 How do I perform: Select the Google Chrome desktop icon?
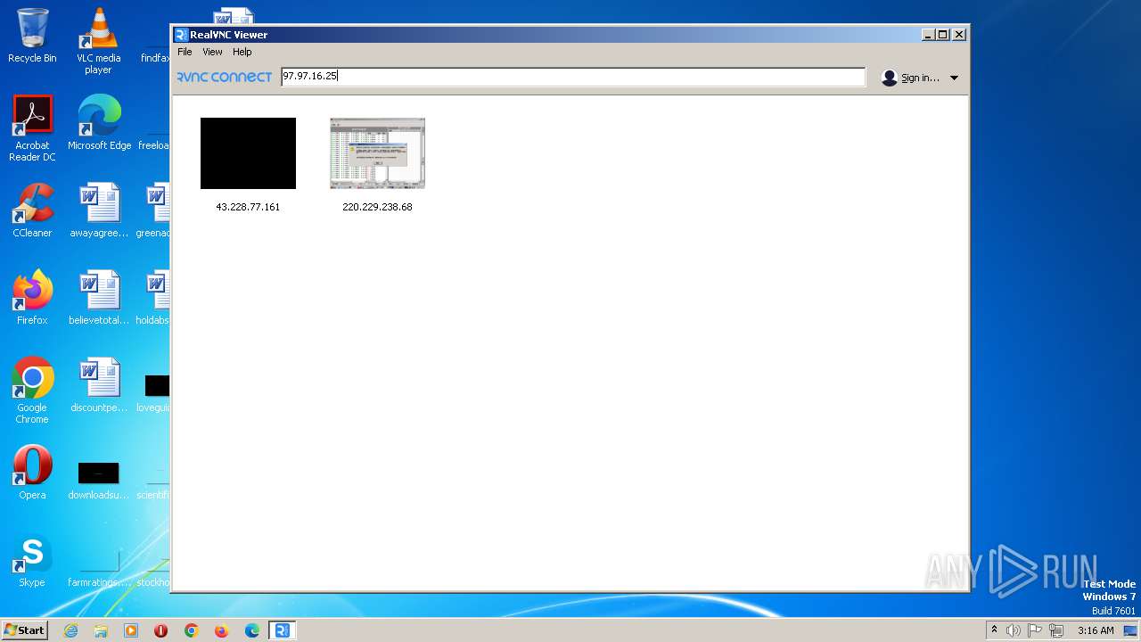pos(32,391)
